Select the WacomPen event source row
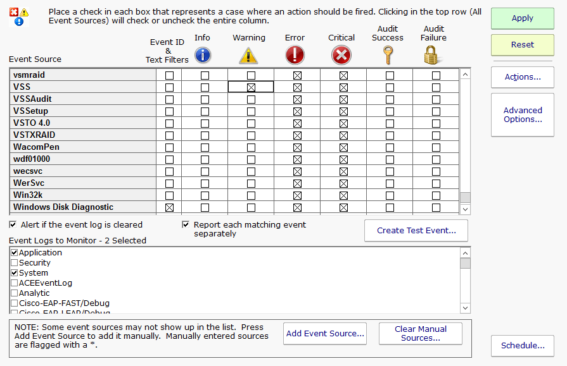 [37, 147]
